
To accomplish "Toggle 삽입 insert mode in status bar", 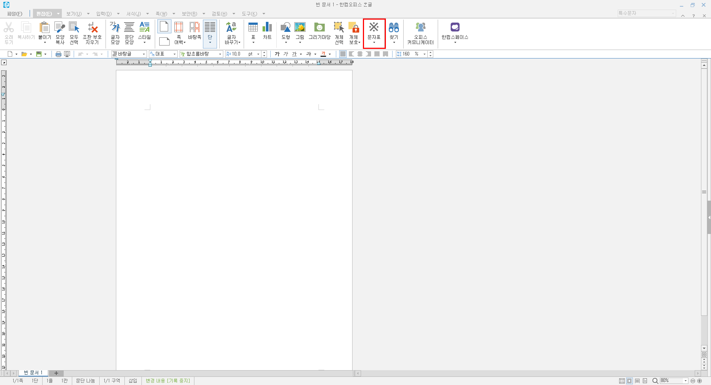I will (133, 381).
